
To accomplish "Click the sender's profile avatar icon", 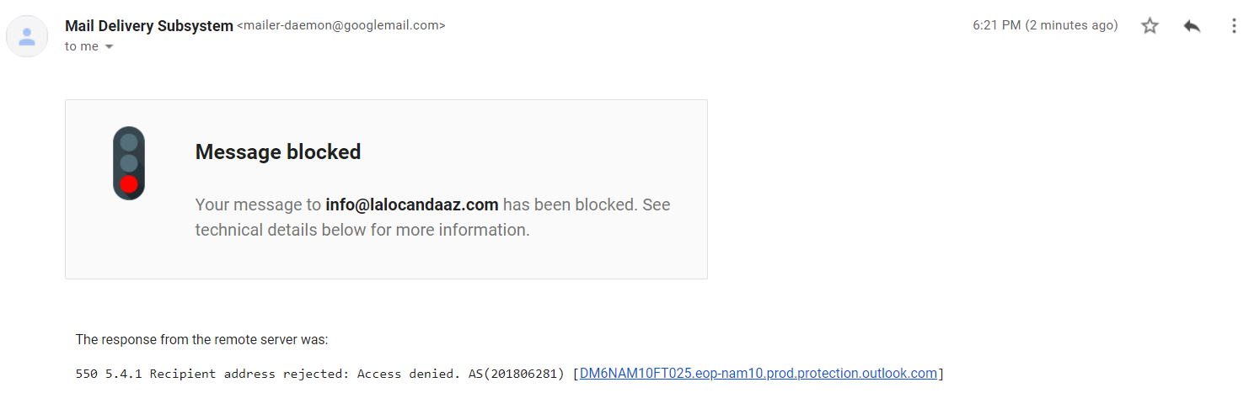I will 27,36.
